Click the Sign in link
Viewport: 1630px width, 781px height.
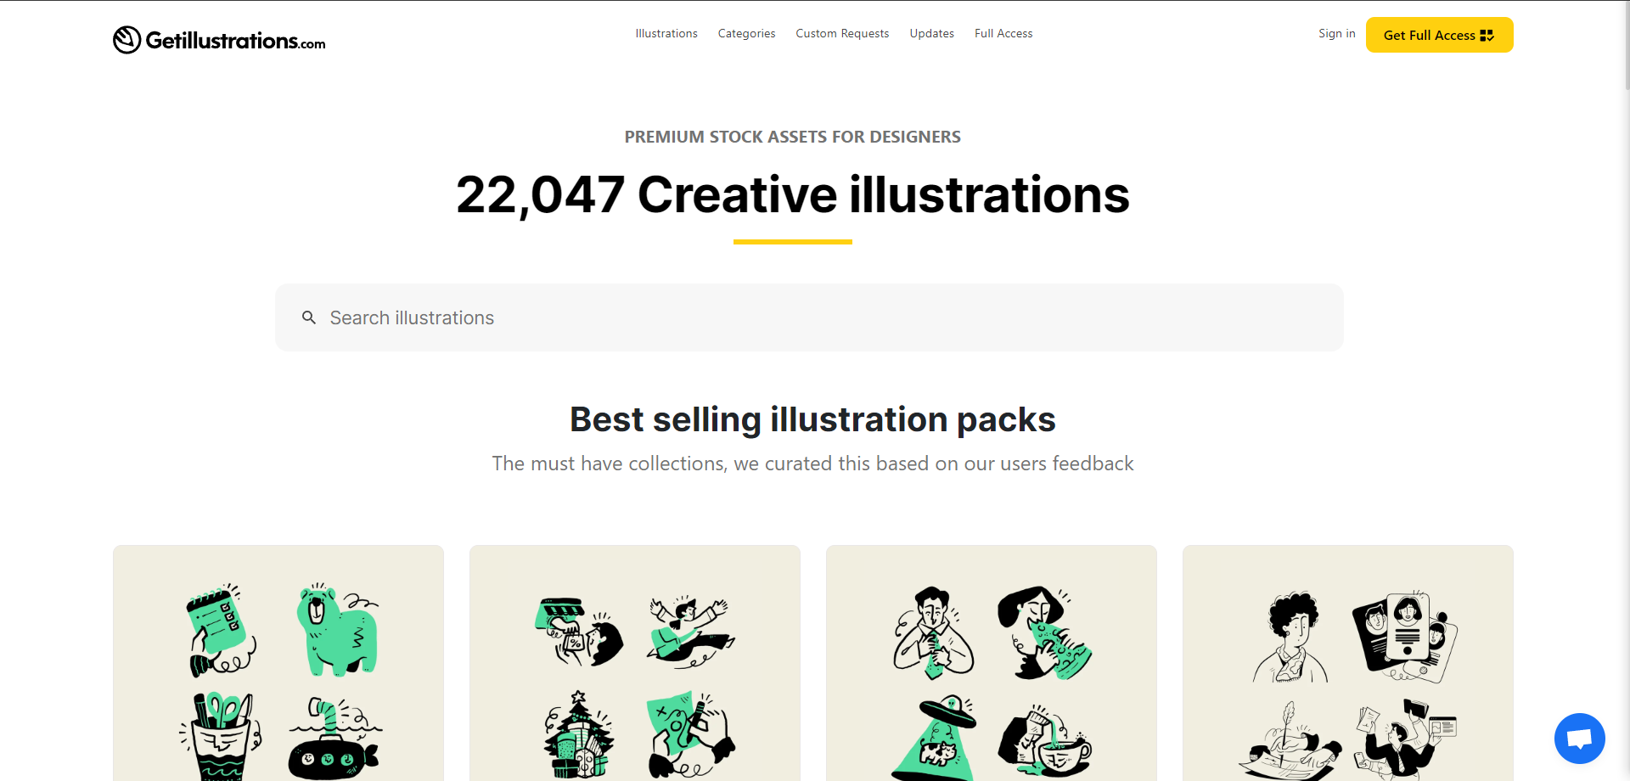coord(1336,34)
